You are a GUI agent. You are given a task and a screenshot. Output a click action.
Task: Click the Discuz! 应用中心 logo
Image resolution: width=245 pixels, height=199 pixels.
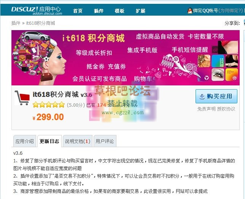37,10
